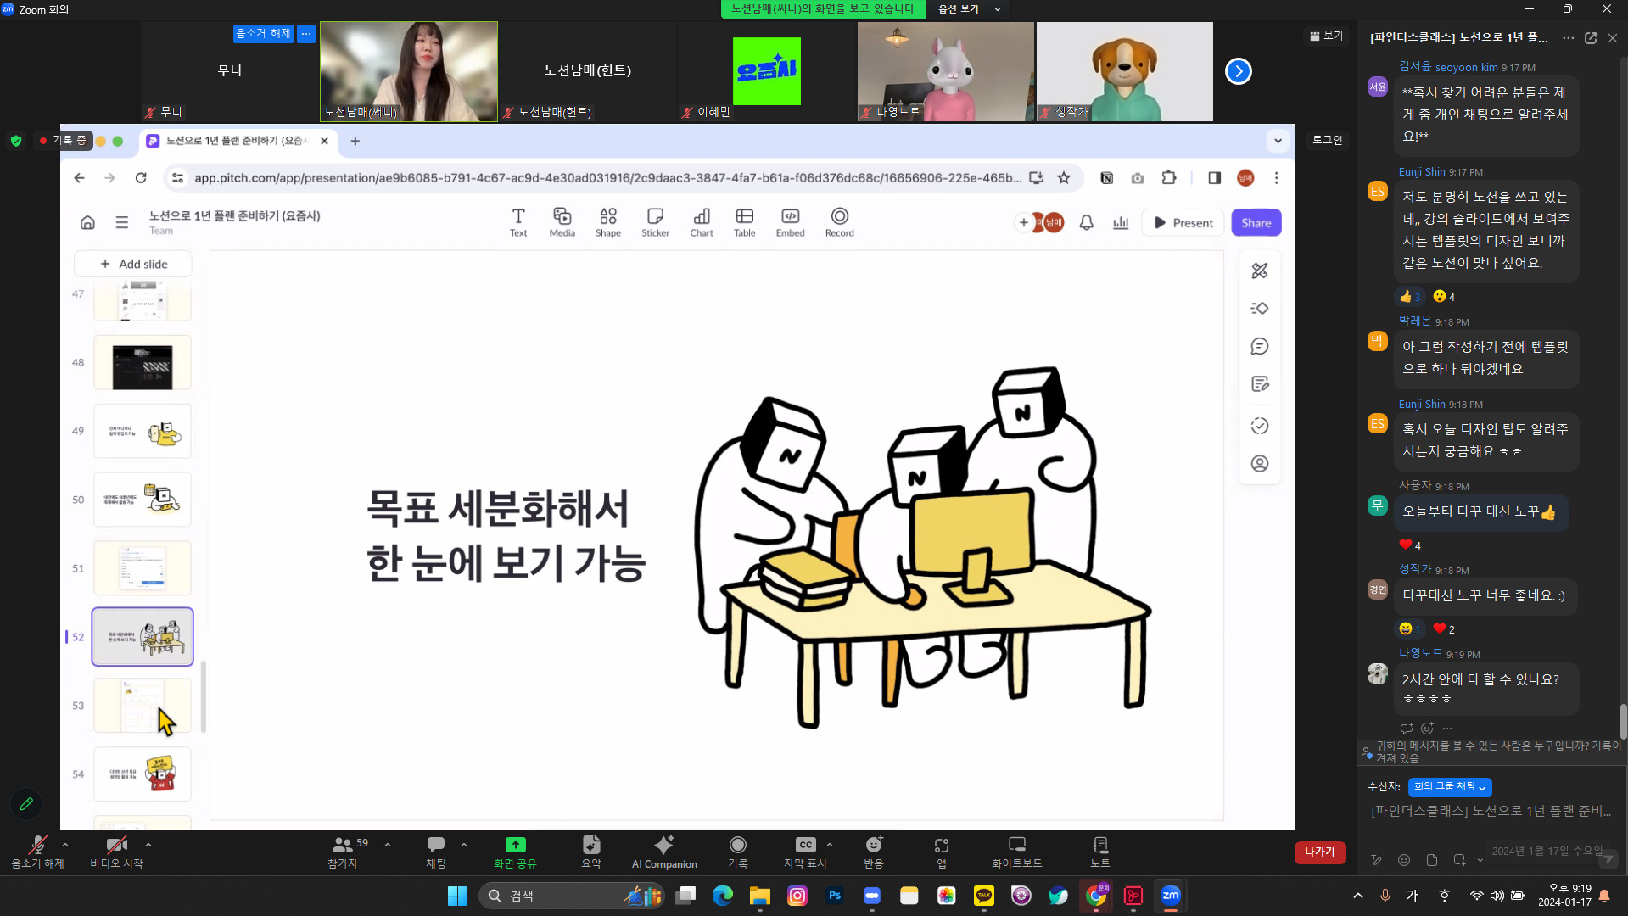Expand chat options arrow
The width and height of the screenshot is (1628, 916).
(464, 845)
